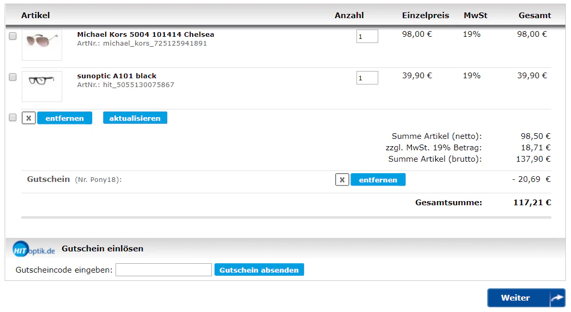Click the MwSt column header

click(475, 16)
